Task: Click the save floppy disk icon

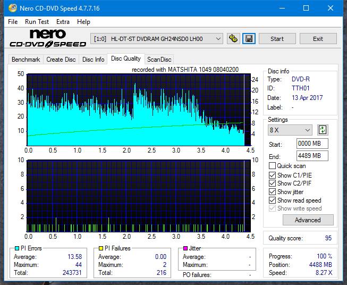Action: 249,39
